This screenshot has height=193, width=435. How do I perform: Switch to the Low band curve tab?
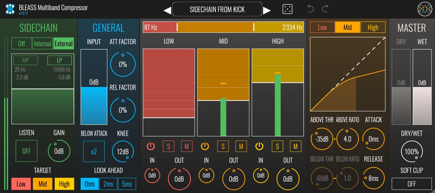pyautogui.click(x=322, y=27)
